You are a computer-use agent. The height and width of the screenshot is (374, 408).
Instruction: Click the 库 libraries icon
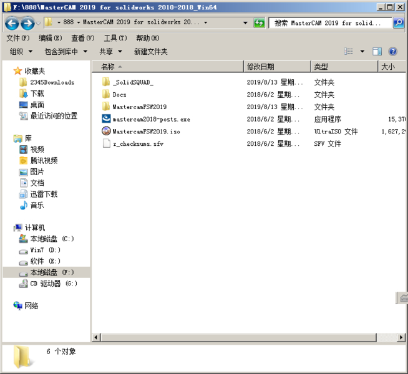[x=17, y=138]
